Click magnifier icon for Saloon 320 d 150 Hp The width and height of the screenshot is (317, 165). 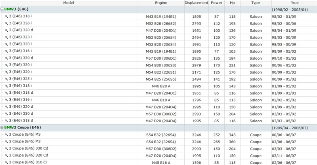click(x=6, y=107)
